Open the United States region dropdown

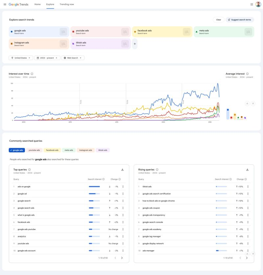(21, 58)
